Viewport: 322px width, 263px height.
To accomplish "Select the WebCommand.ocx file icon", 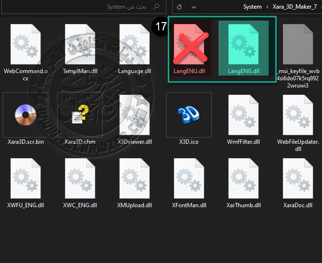I will (26, 44).
